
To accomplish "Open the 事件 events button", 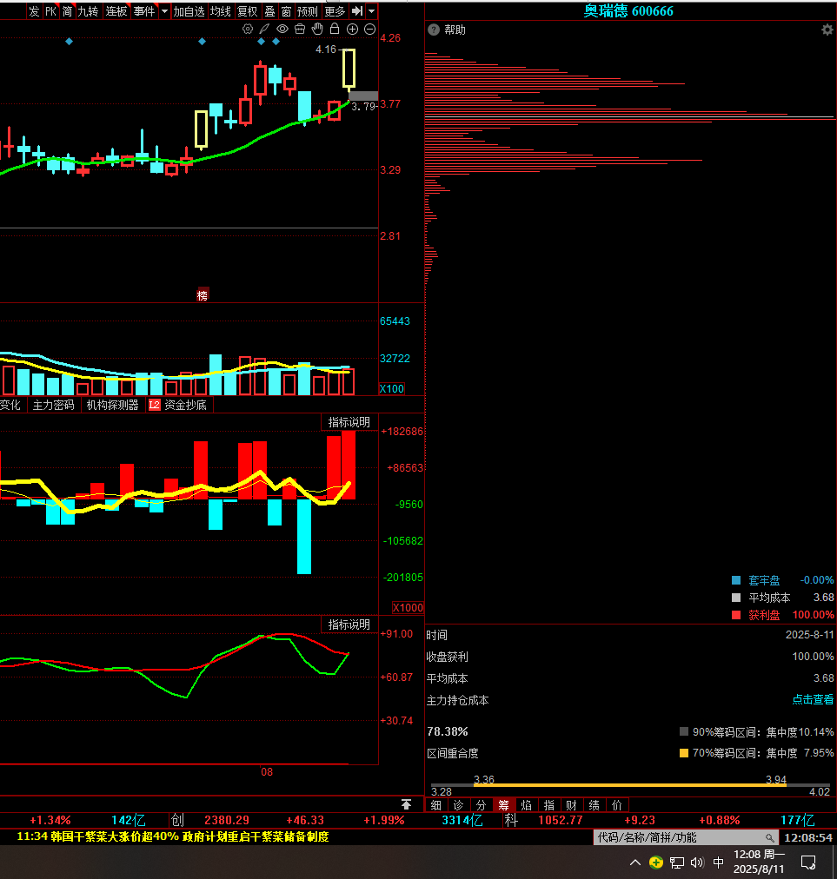I will pyautogui.click(x=145, y=11).
